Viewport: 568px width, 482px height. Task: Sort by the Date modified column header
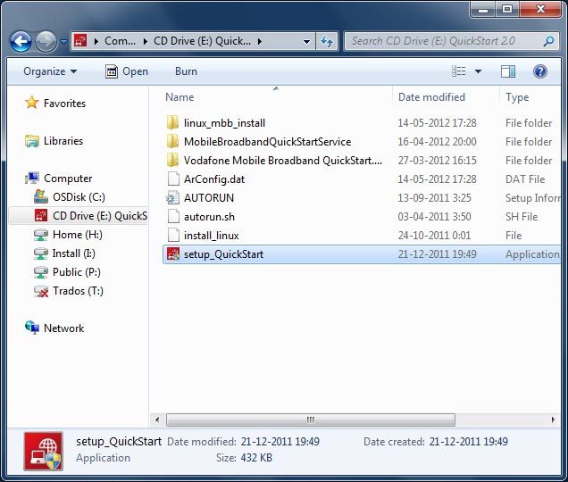click(x=431, y=97)
